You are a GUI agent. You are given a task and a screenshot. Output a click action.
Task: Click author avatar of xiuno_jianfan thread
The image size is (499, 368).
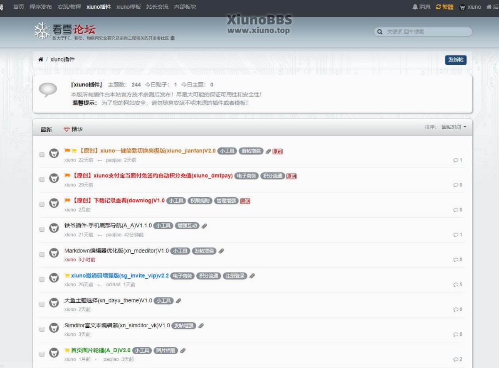[54, 154]
